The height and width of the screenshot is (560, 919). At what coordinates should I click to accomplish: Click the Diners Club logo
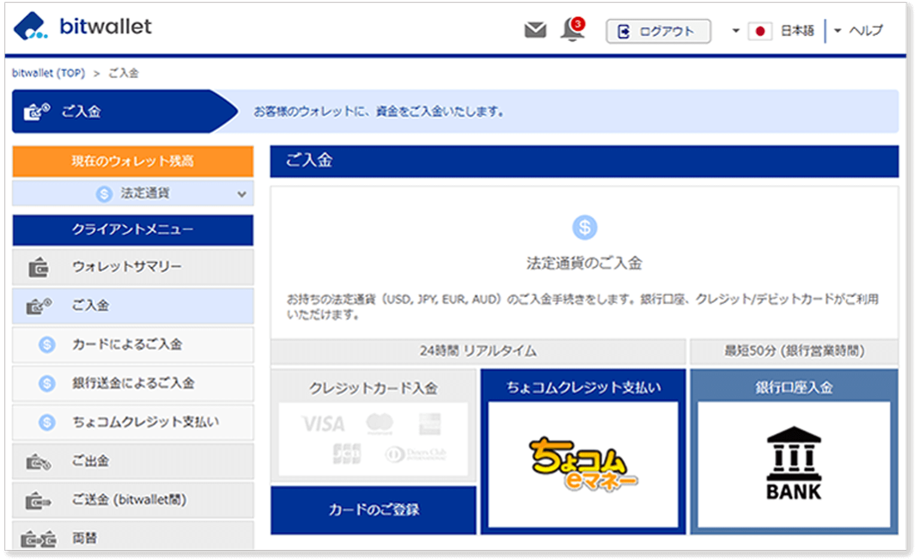click(x=416, y=455)
